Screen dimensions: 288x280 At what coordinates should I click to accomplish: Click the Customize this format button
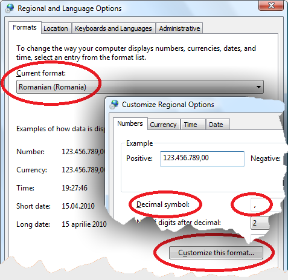[x=216, y=253]
